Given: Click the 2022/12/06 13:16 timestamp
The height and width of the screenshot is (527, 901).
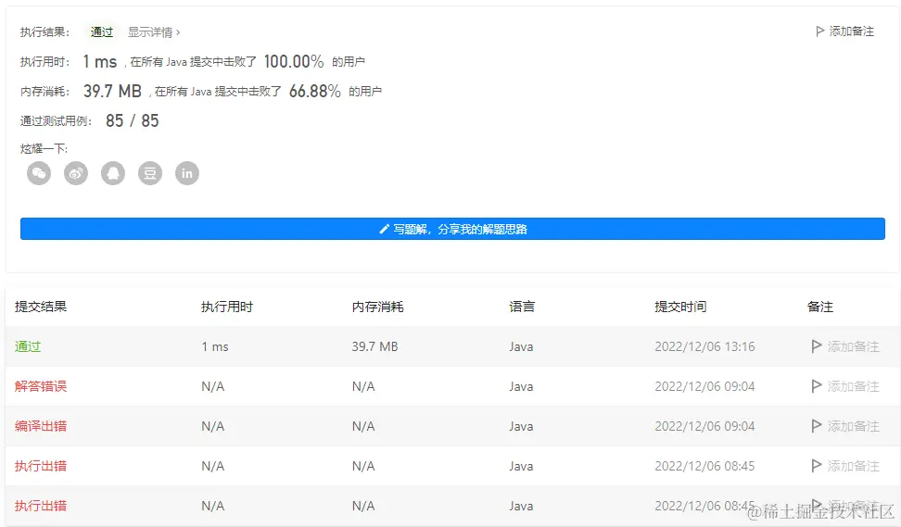Looking at the screenshot, I should point(704,346).
